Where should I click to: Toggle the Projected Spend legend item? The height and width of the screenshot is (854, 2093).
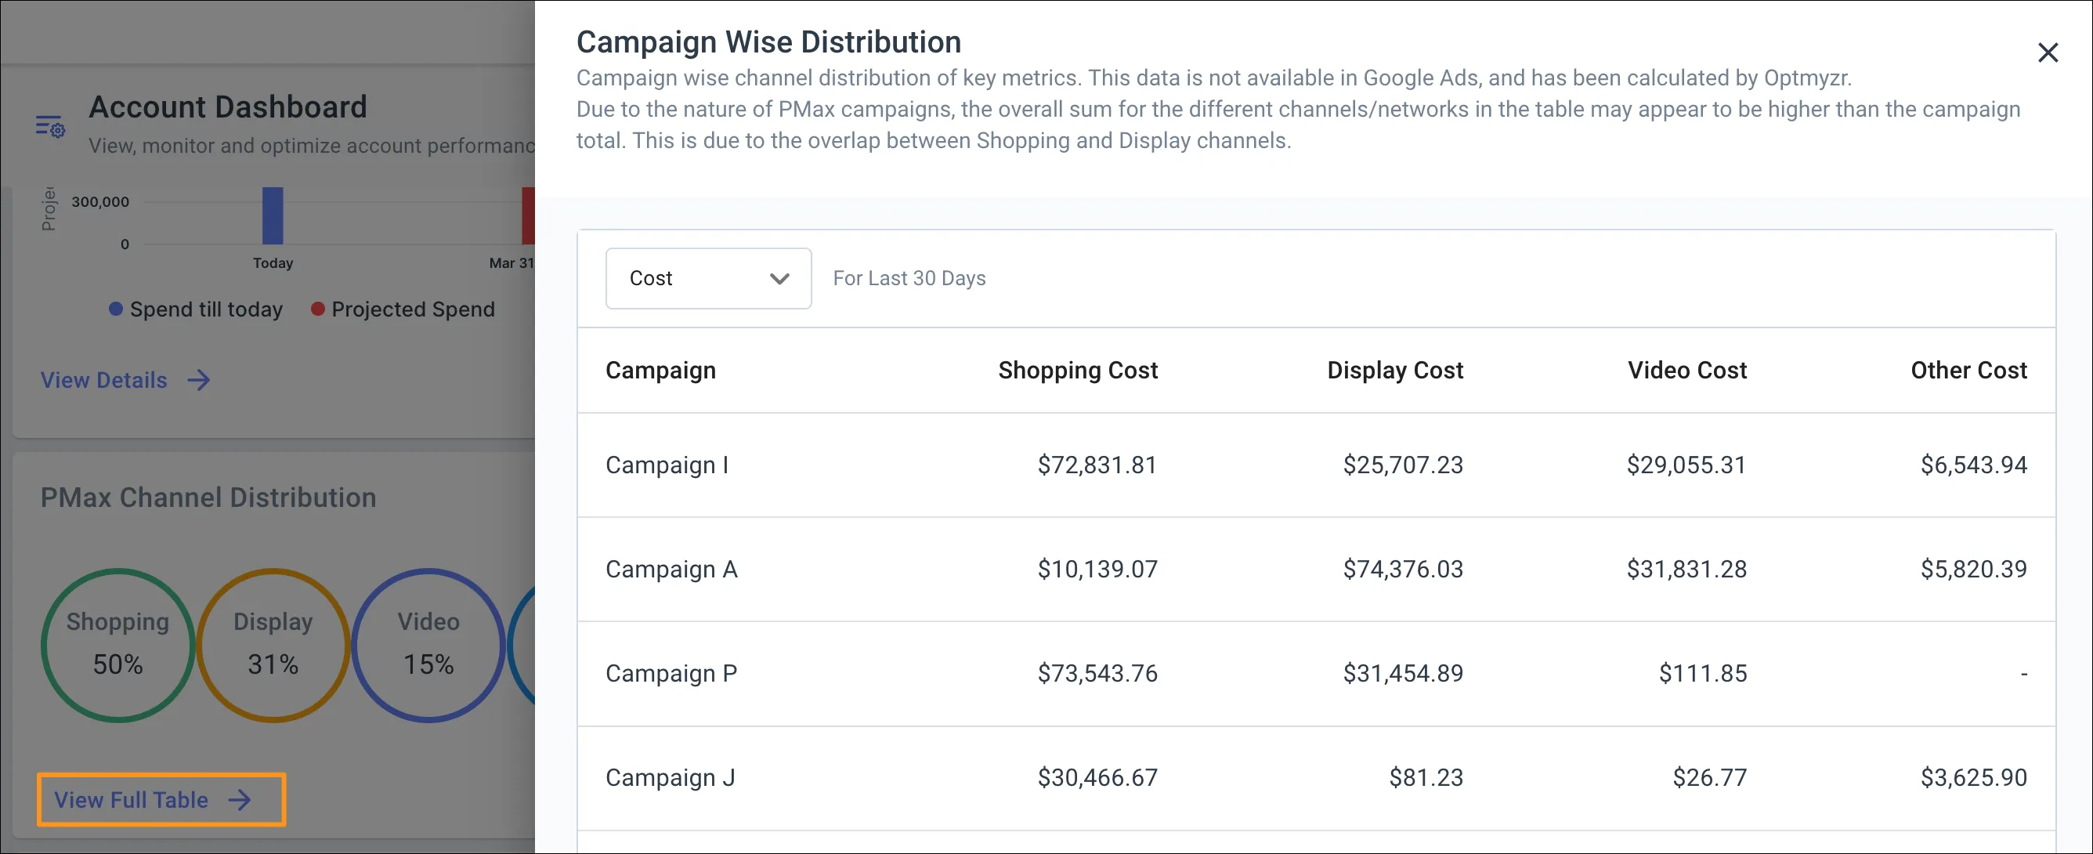[x=412, y=309]
